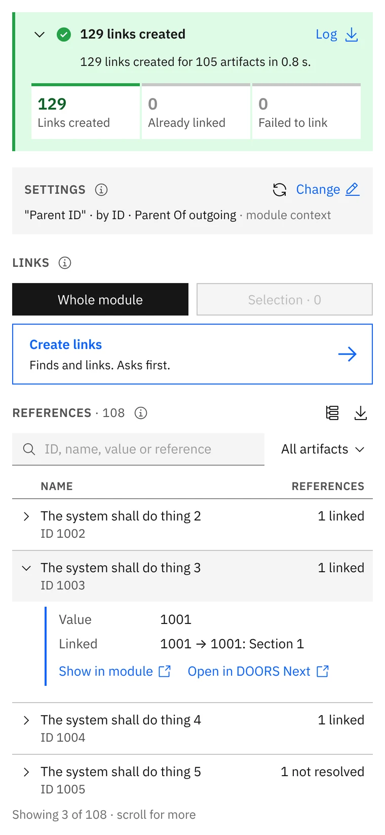The image size is (385, 835).
Task: Click the edit pencil icon beside Change
Action: coord(353,189)
